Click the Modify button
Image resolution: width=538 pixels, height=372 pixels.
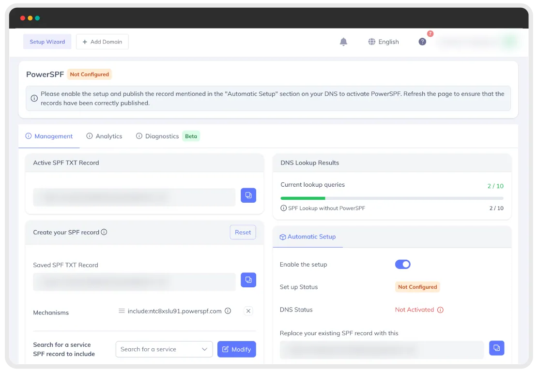click(236, 349)
